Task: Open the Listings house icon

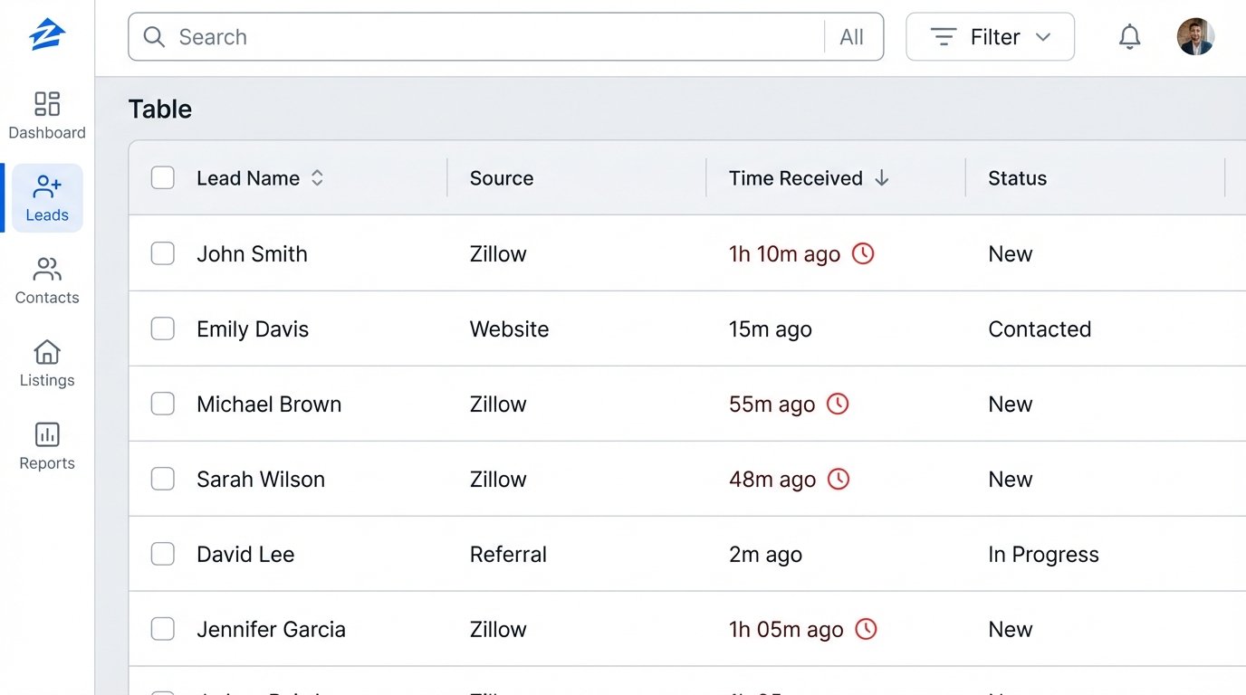Action: pos(46,352)
